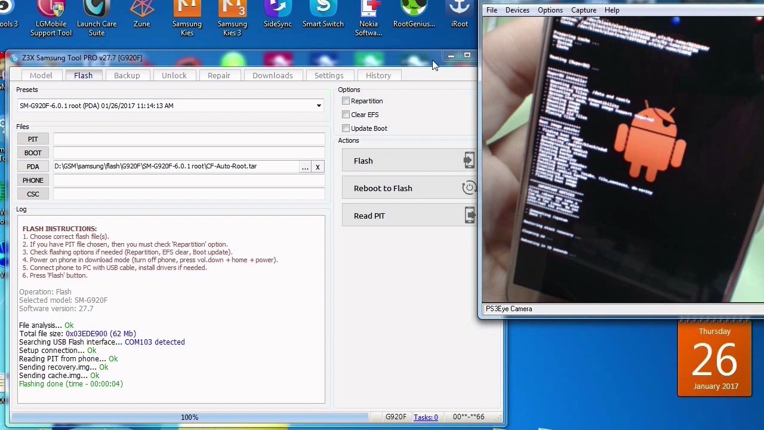This screenshot has height=430, width=764.
Task: Click the PHONE file path field
Action: coord(189,180)
